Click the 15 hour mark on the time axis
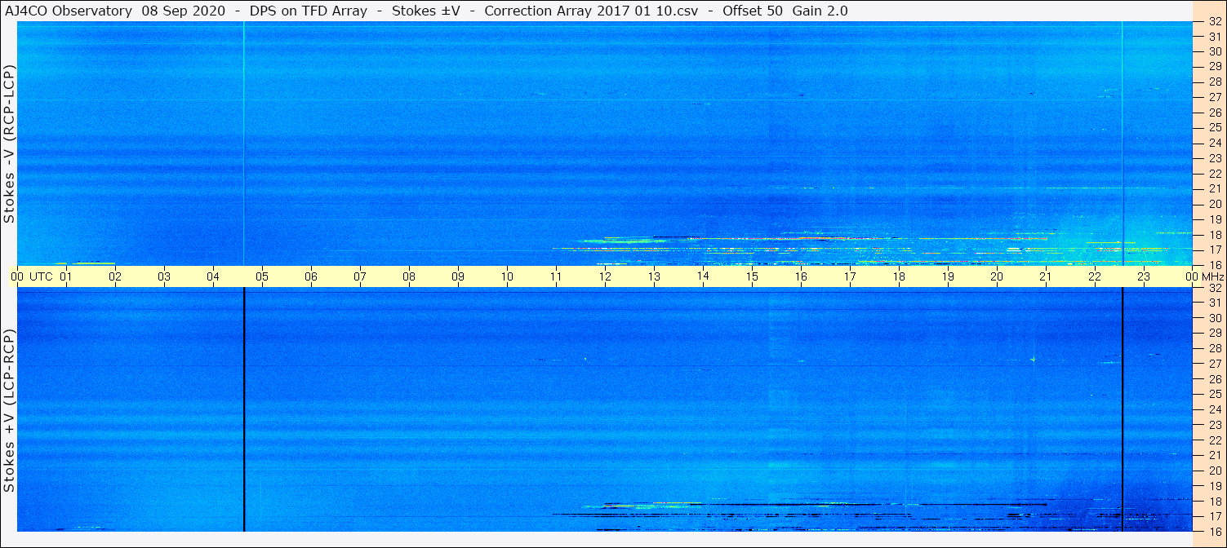 point(752,276)
